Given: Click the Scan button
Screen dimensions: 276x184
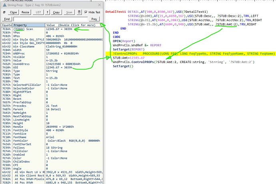Looking at the screenshot, I should (x=69, y=12).
